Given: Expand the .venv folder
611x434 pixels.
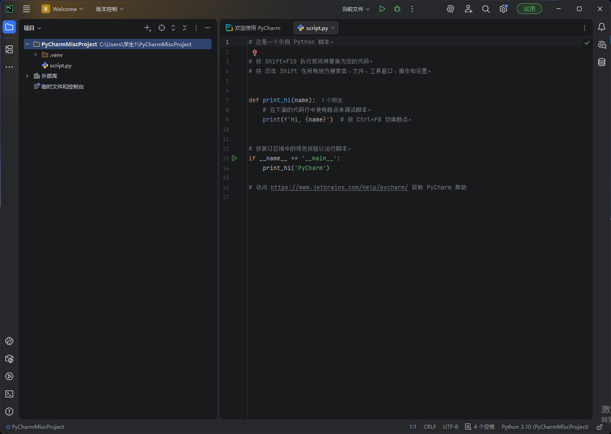Looking at the screenshot, I should point(36,55).
